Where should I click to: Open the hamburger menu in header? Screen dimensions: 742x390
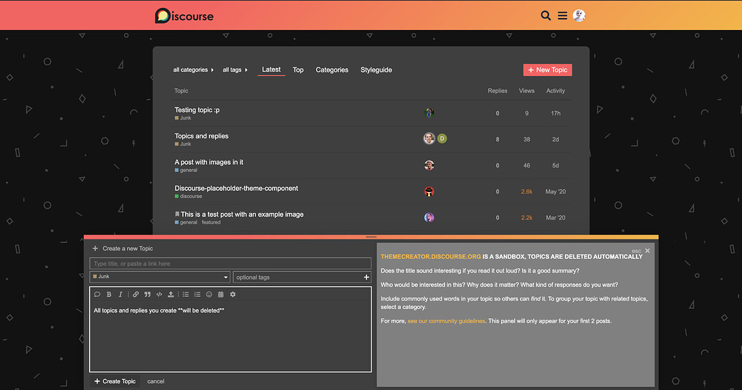tap(563, 16)
